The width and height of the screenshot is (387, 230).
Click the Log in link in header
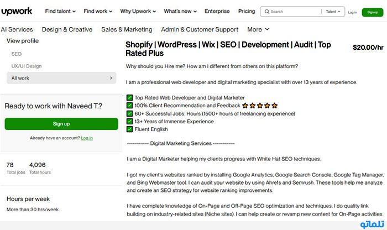click(352, 12)
